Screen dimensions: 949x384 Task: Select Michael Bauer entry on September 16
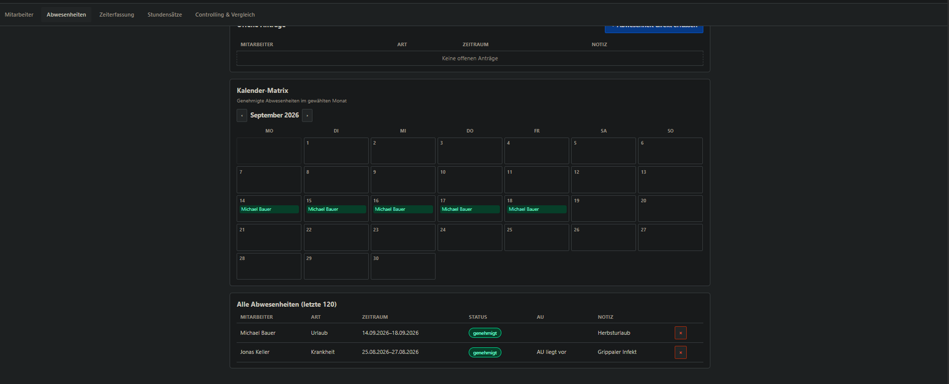(403, 209)
